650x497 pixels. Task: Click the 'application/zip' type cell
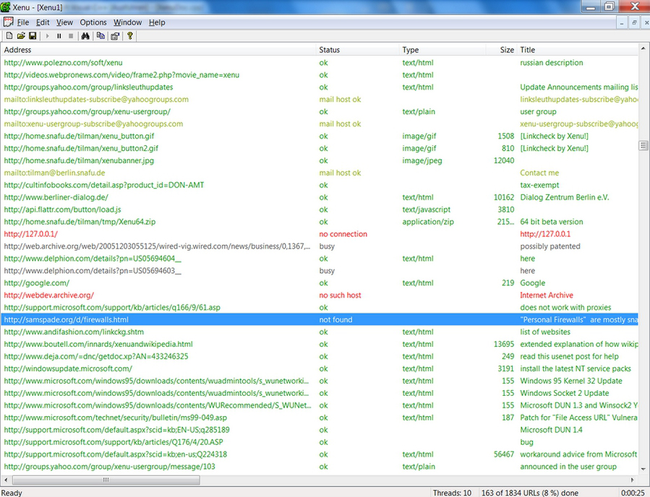[428, 222]
